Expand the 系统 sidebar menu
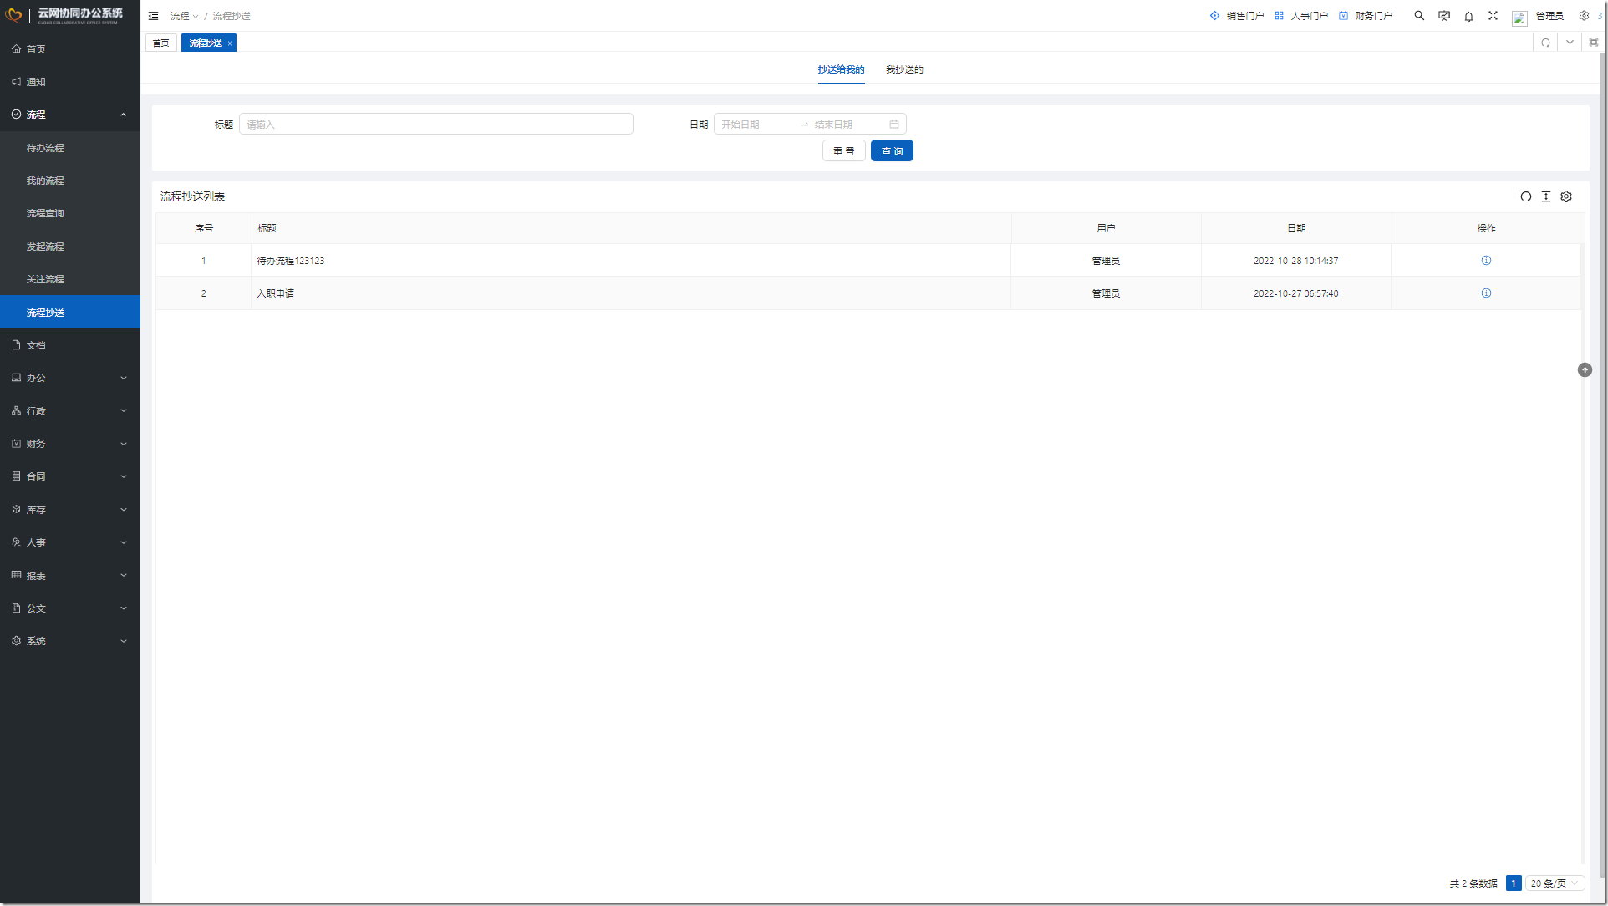Viewport: 1608px width, 906px height. (x=70, y=641)
